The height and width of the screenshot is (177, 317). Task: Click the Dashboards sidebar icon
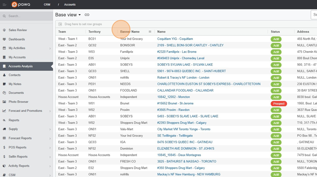[x=4, y=39]
